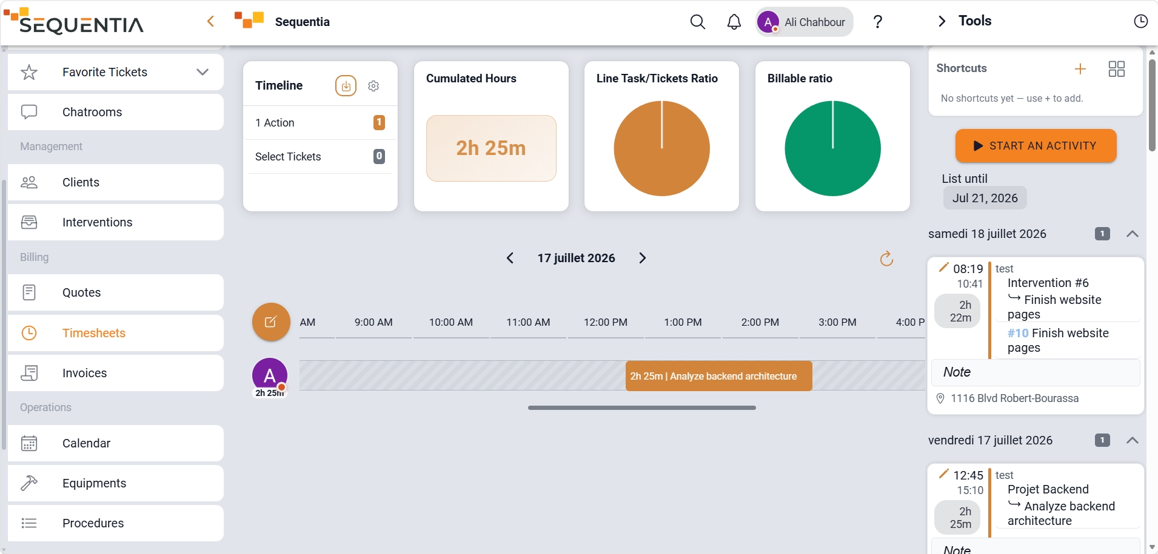Screen dimensions: 1158x554
Task: Click the clock history icon in Tools header
Action: click(x=1140, y=21)
